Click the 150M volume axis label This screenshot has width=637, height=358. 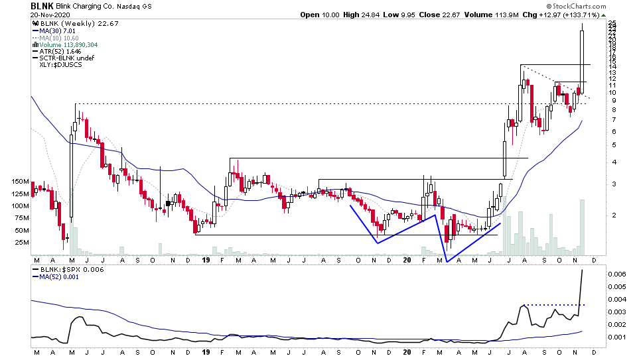(21, 182)
